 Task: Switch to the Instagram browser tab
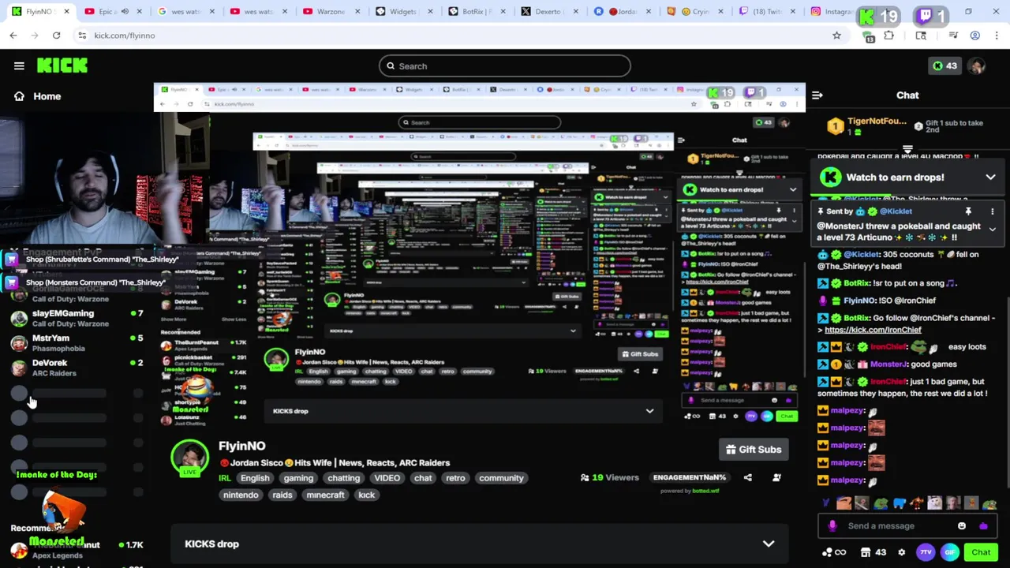836,12
